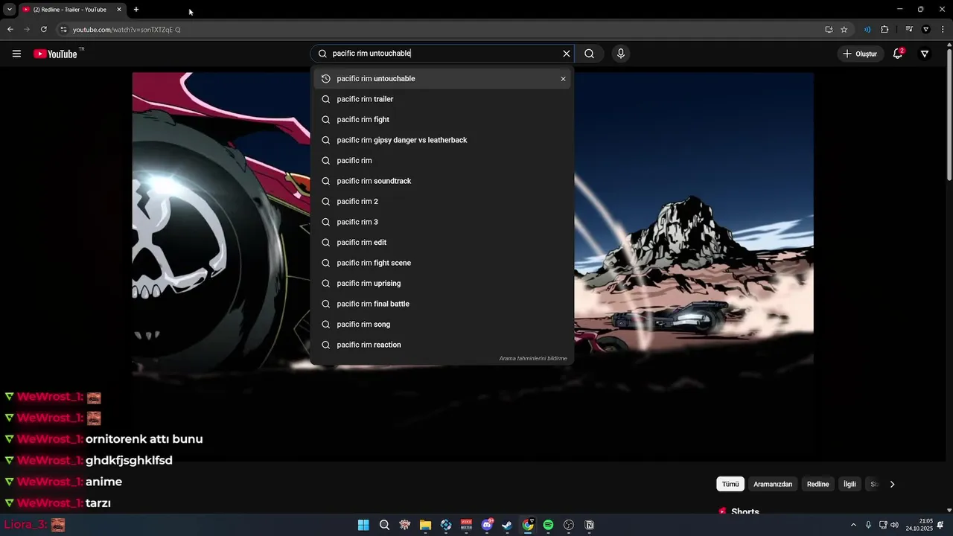Go back with the browser back arrow
The image size is (953, 536).
tap(10, 29)
